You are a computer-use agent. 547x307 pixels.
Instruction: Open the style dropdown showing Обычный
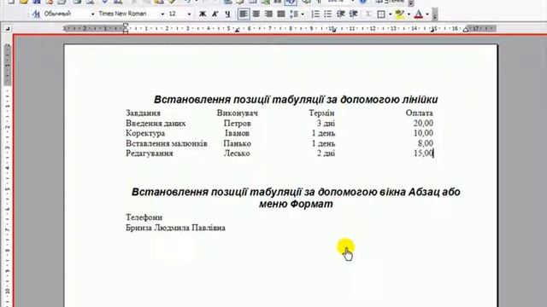(92, 14)
